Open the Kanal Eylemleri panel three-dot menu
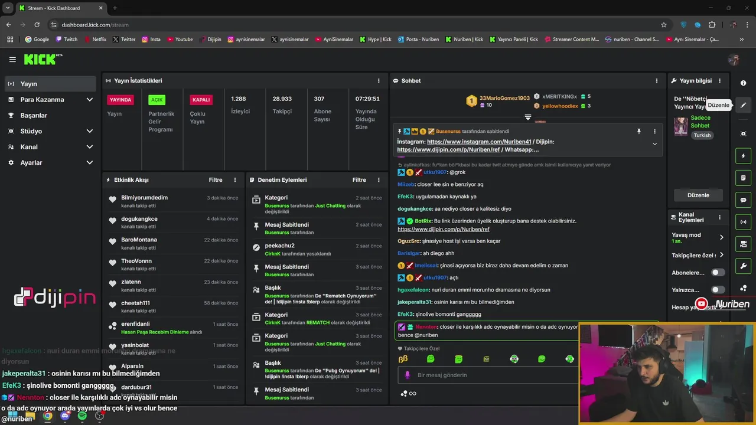756x425 pixels. click(719, 217)
